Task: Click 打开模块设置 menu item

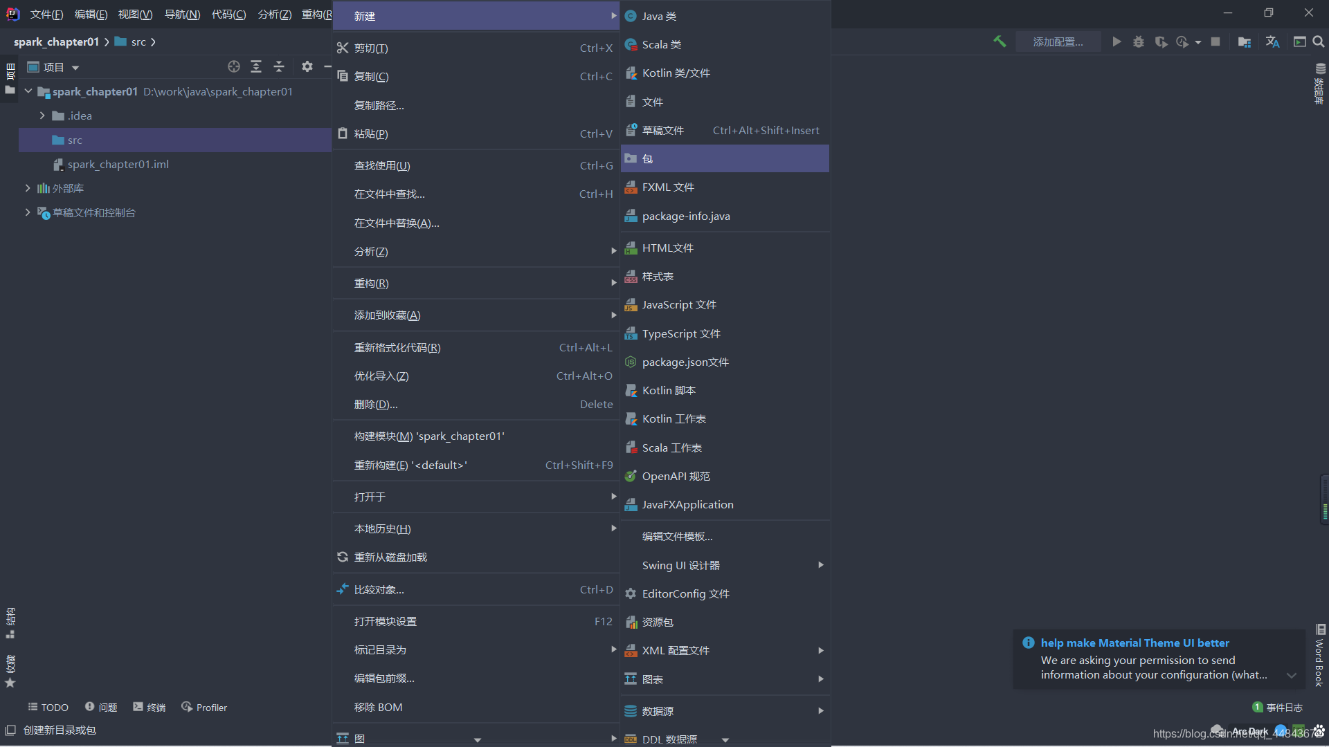Action: coord(476,621)
